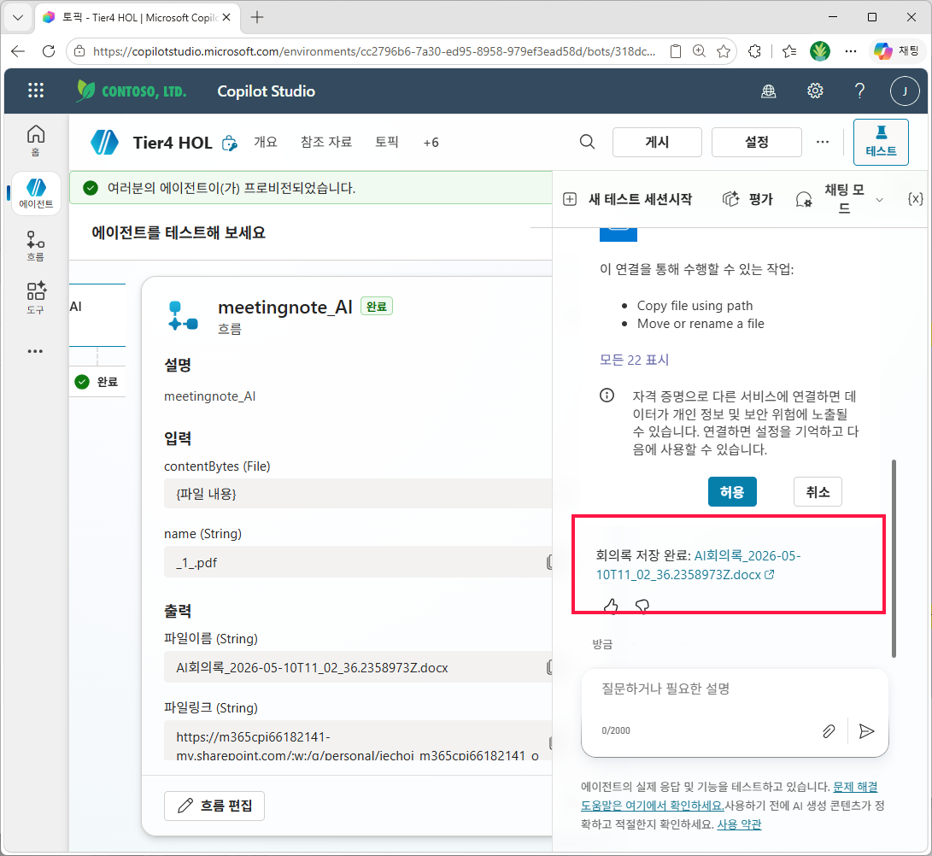
Task: Open the browser favorites list icon
Action: [x=789, y=52]
